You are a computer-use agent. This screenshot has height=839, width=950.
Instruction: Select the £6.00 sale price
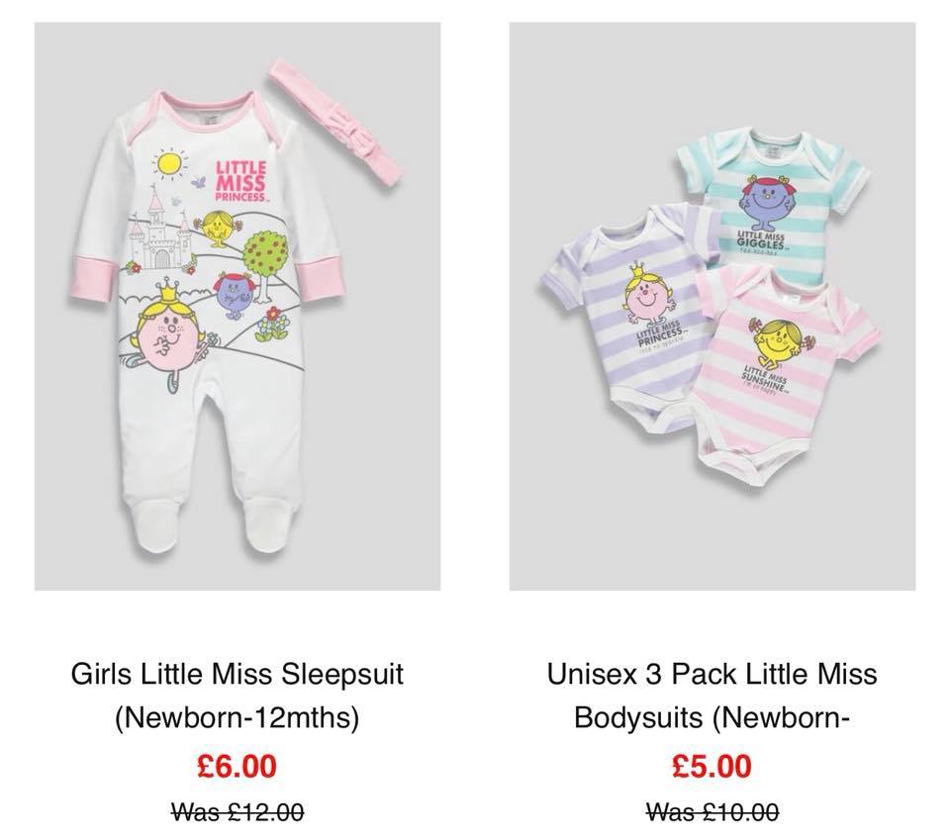(x=237, y=766)
